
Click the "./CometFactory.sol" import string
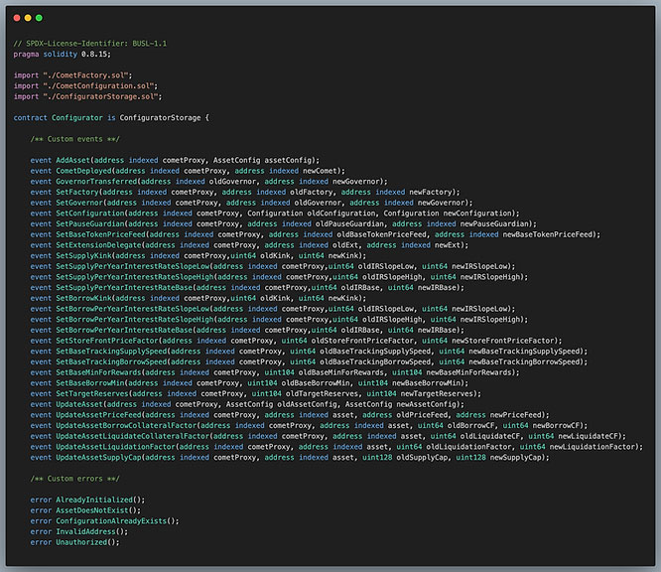click(x=85, y=75)
